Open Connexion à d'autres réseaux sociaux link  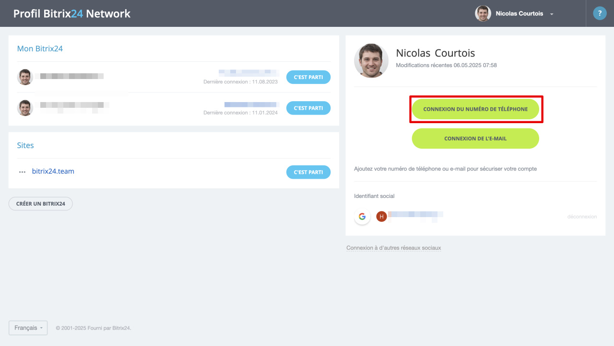coord(394,248)
